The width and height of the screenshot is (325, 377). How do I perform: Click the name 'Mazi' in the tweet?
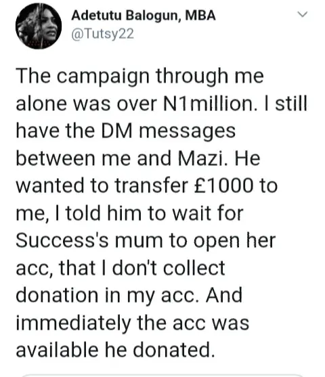[202, 158]
